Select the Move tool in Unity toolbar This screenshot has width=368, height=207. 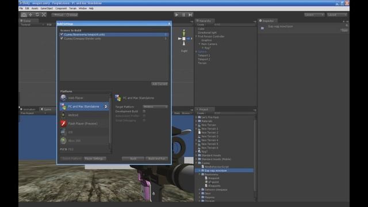click(x=30, y=15)
